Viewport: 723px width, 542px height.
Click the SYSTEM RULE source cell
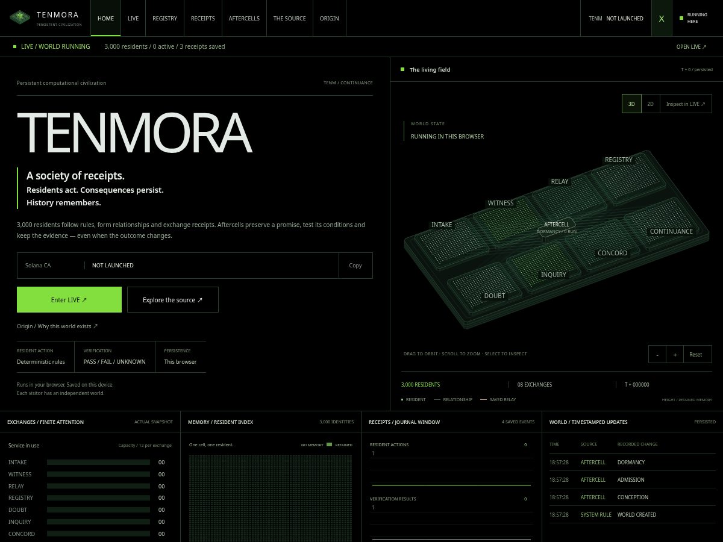point(596,515)
